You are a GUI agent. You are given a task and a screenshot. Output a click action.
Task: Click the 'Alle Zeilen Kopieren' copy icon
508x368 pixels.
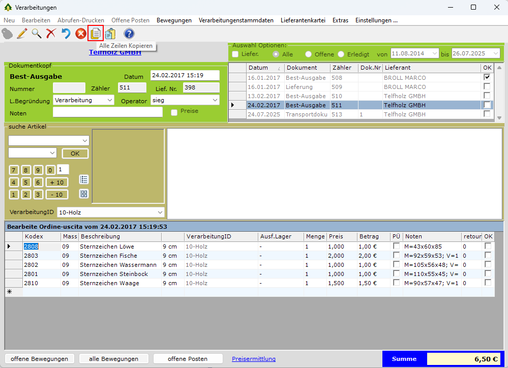pos(96,34)
